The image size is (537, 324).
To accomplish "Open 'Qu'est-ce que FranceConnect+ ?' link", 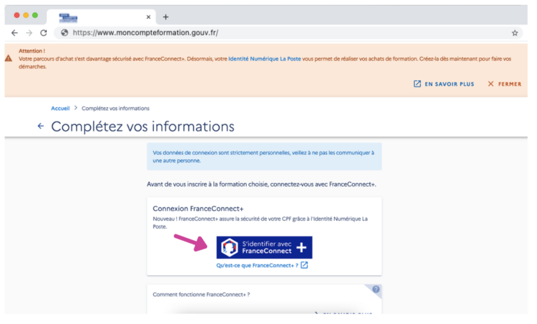I will pyautogui.click(x=257, y=265).
